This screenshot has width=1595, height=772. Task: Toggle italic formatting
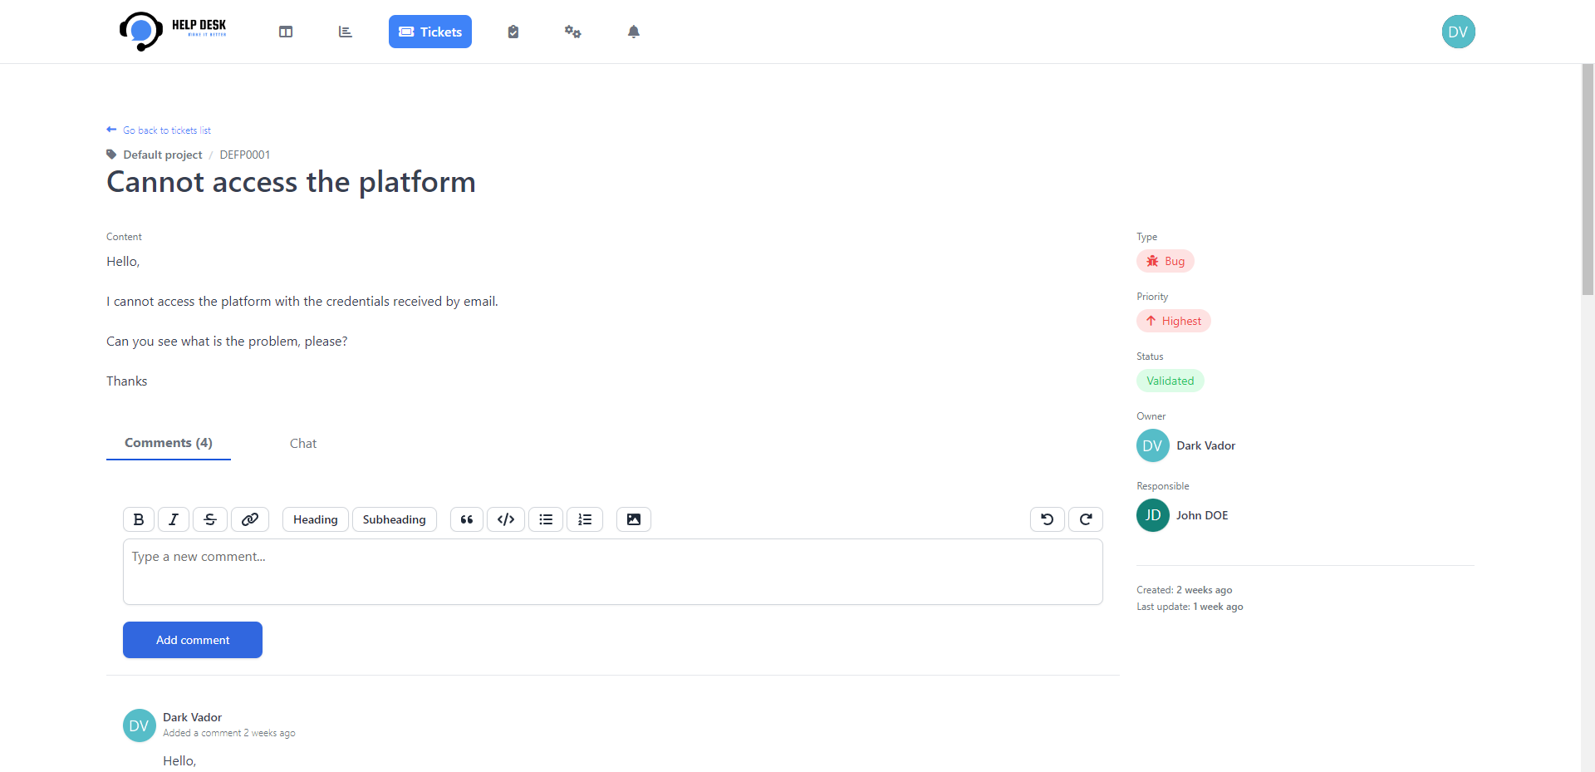coord(174,519)
